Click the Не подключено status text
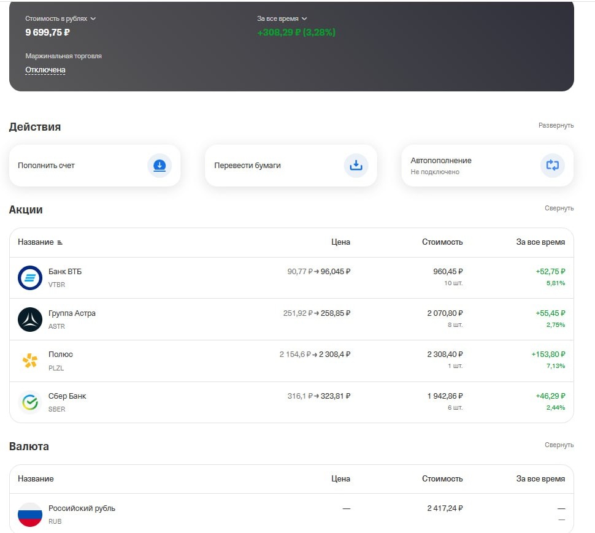The width and height of the screenshot is (595, 533). click(x=435, y=172)
